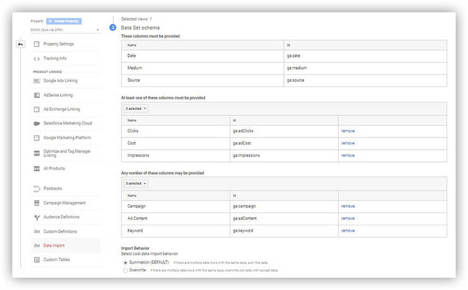Click the Tracking Info code icon
The height and width of the screenshot is (290, 468).
click(x=37, y=59)
